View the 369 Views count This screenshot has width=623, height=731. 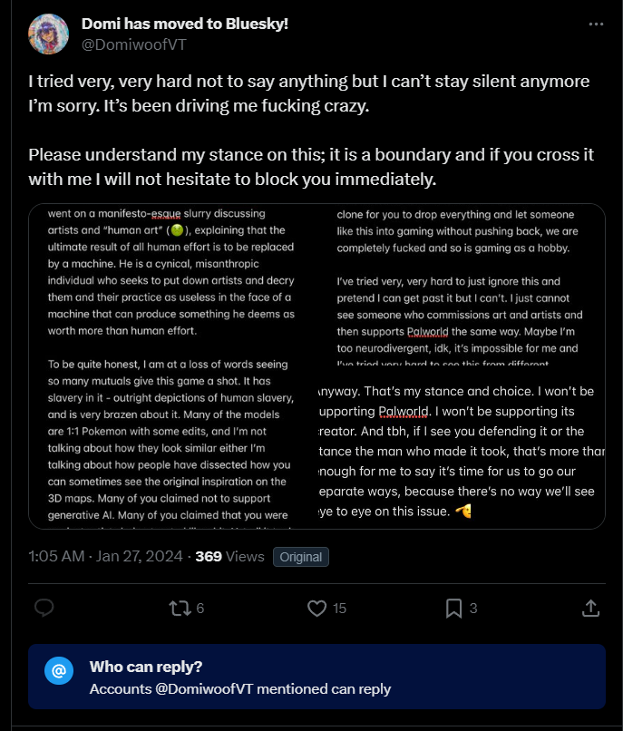click(229, 556)
